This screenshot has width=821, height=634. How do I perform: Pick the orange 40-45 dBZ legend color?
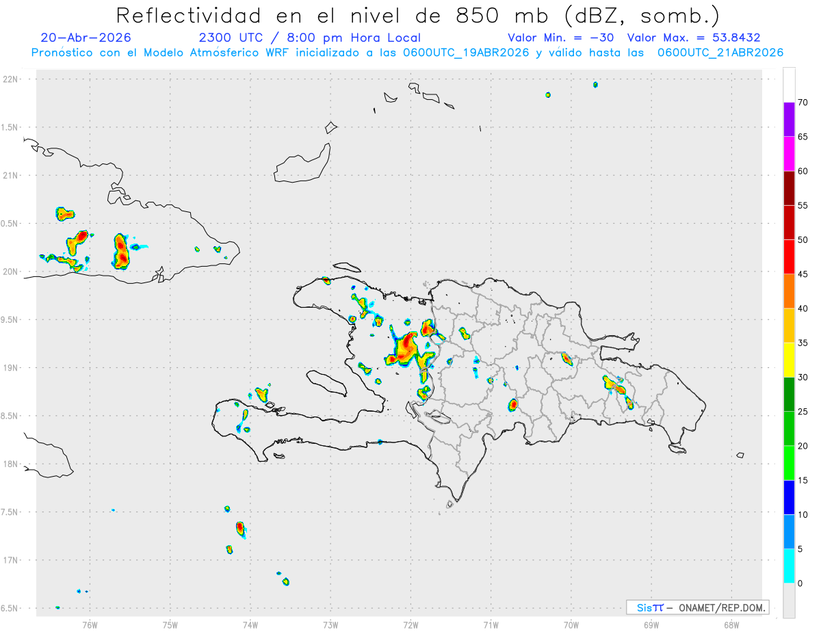click(x=789, y=291)
